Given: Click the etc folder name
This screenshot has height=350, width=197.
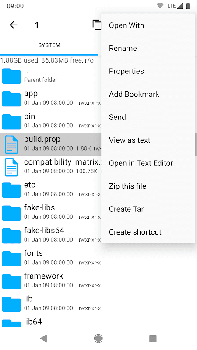Looking at the screenshot, I should [x=30, y=185].
